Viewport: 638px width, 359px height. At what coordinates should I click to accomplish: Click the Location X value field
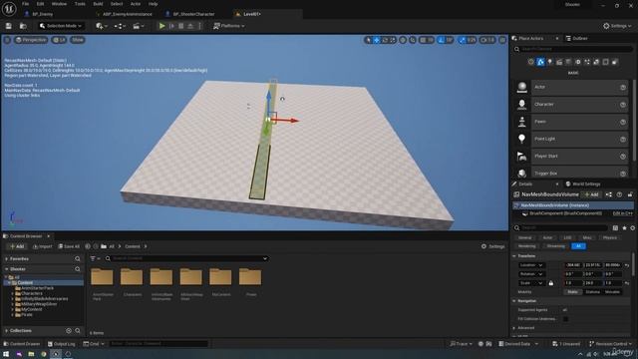click(573, 265)
